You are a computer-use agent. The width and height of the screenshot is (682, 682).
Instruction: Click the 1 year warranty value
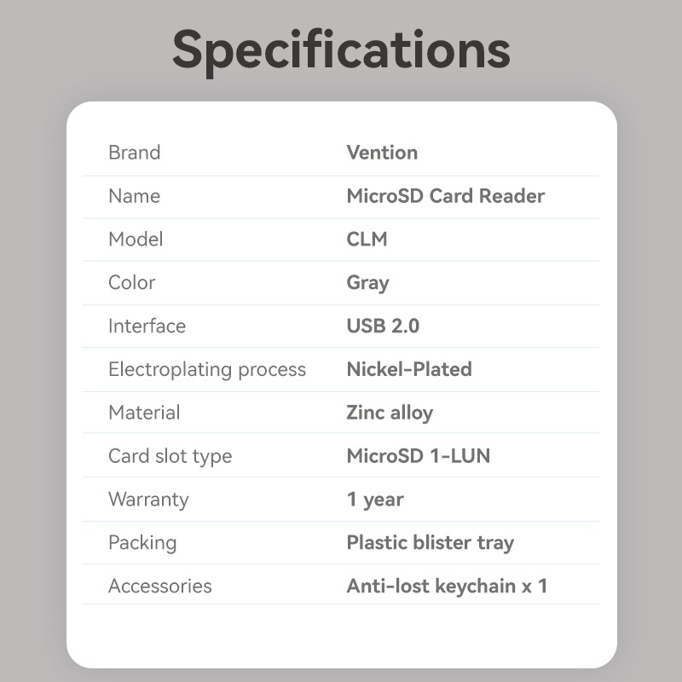[375, 500]
